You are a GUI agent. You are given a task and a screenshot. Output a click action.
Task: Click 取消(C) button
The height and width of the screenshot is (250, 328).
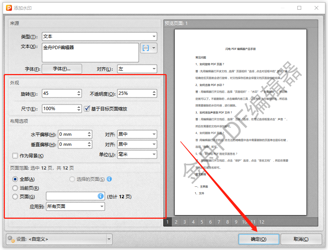point(301,239)
